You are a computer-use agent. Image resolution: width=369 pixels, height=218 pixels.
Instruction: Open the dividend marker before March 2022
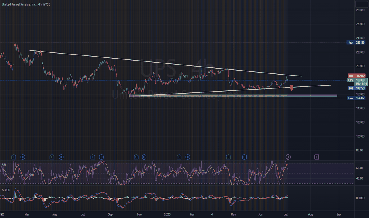[23, 157]
